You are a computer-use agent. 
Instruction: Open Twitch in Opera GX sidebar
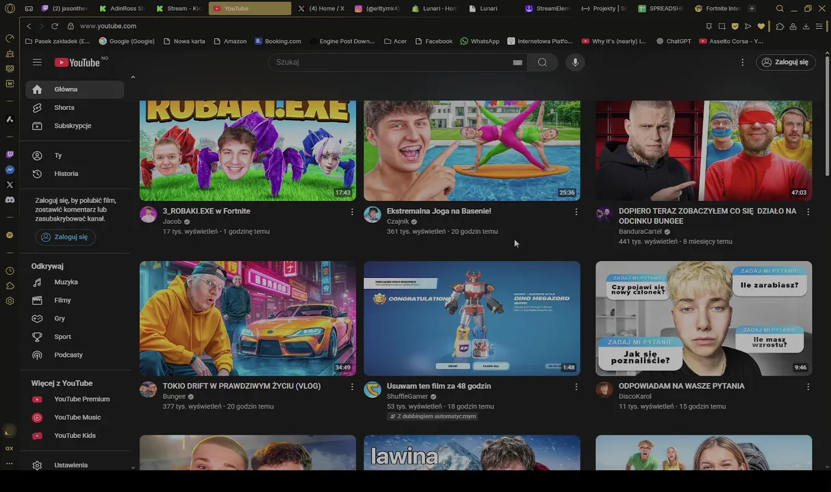click(10, 155)
